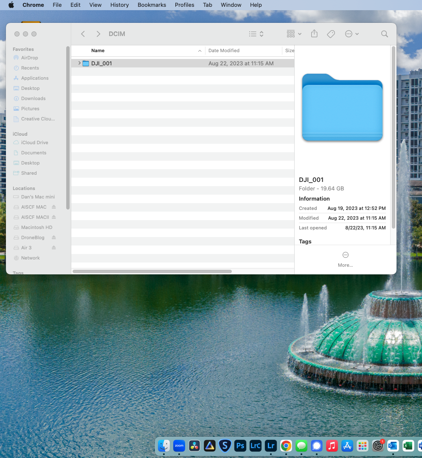Eject the AISCF MAC volume
This screenshot has height=458, width=422.
tap(54, 207)
